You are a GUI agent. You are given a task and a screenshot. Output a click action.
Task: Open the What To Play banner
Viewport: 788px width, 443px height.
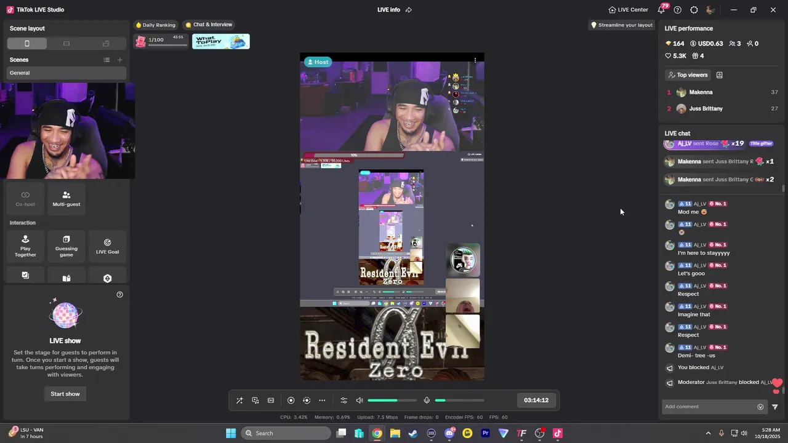(x=221, y=41)
